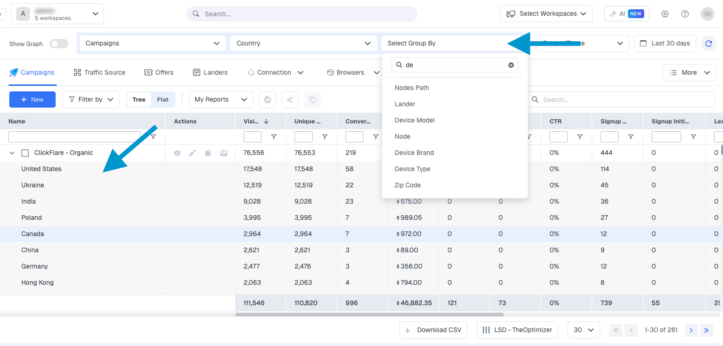
Task: Click the go to last page icon
Action: coord(706,330)
